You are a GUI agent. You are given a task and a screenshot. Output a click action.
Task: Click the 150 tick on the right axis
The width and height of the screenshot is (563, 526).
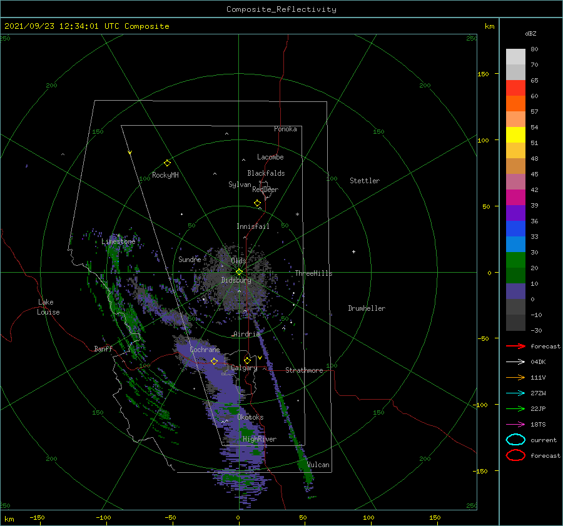click(483, 74)
